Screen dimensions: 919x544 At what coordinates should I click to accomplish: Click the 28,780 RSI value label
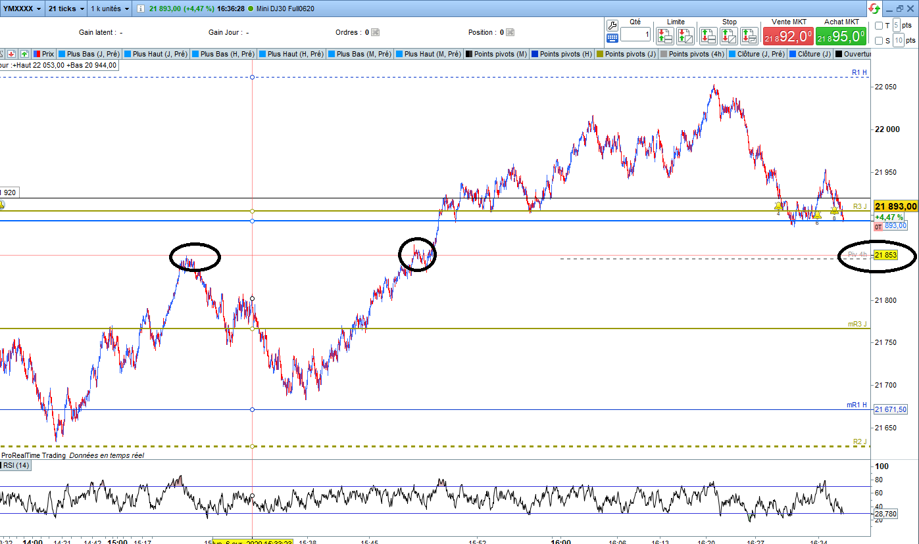tap(885, 513)
